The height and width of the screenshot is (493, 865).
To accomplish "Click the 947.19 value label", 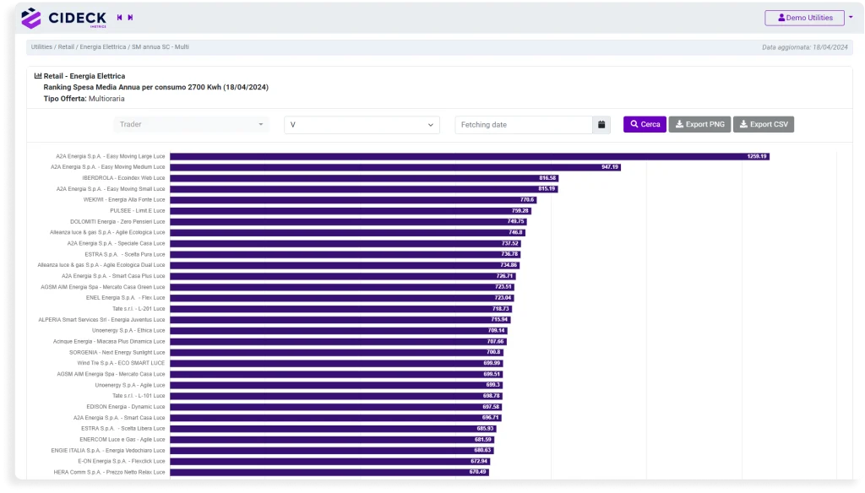I will [610, 167].
